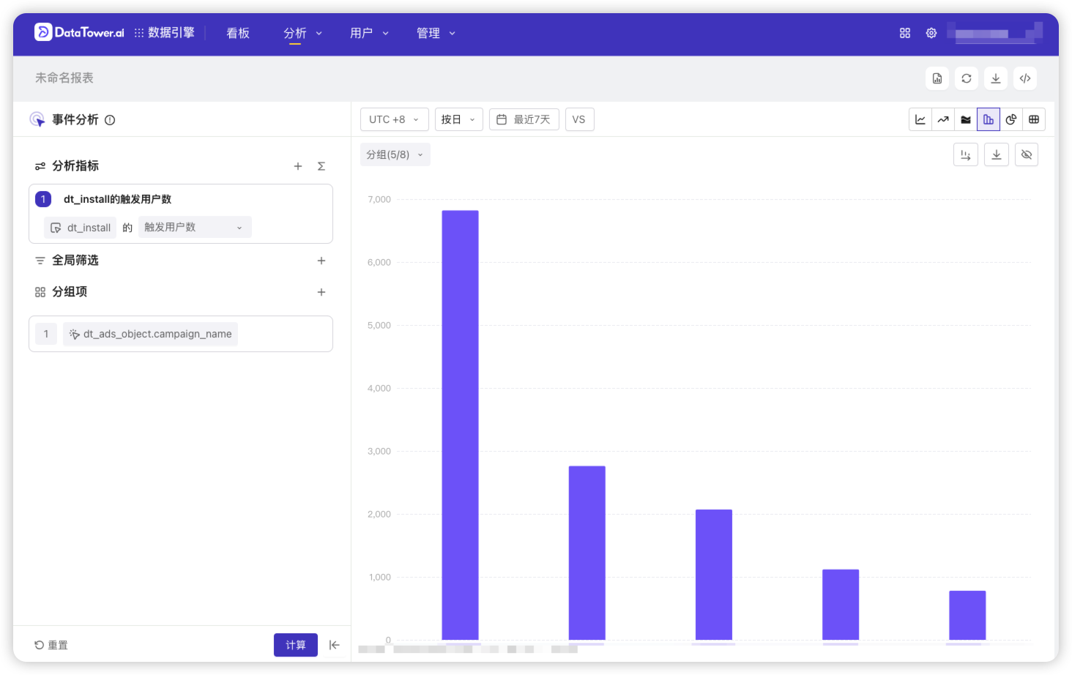Viewport: 1072px width, 675px height.
Task: Select the dt_ads_object.campaign_name grouping item
Action: (x=150, y=334)
